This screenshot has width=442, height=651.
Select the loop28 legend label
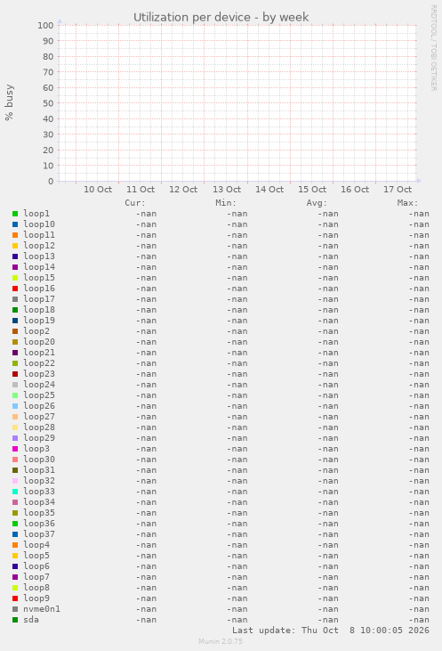click(x=39, y=427)
